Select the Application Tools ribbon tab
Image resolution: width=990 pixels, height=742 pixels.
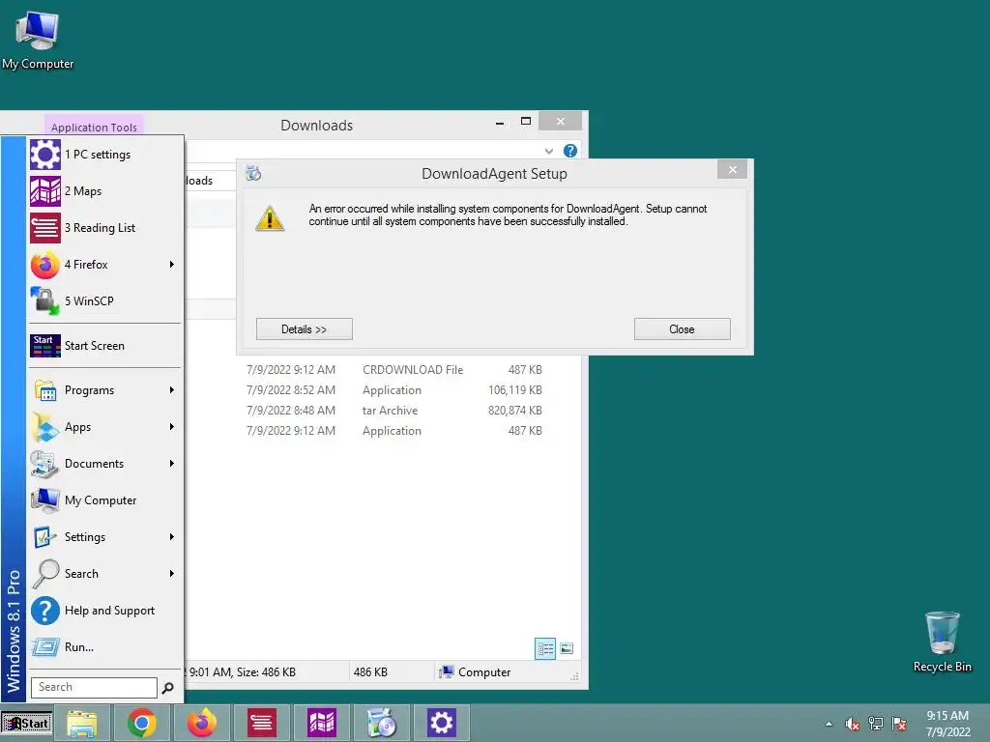94,127
